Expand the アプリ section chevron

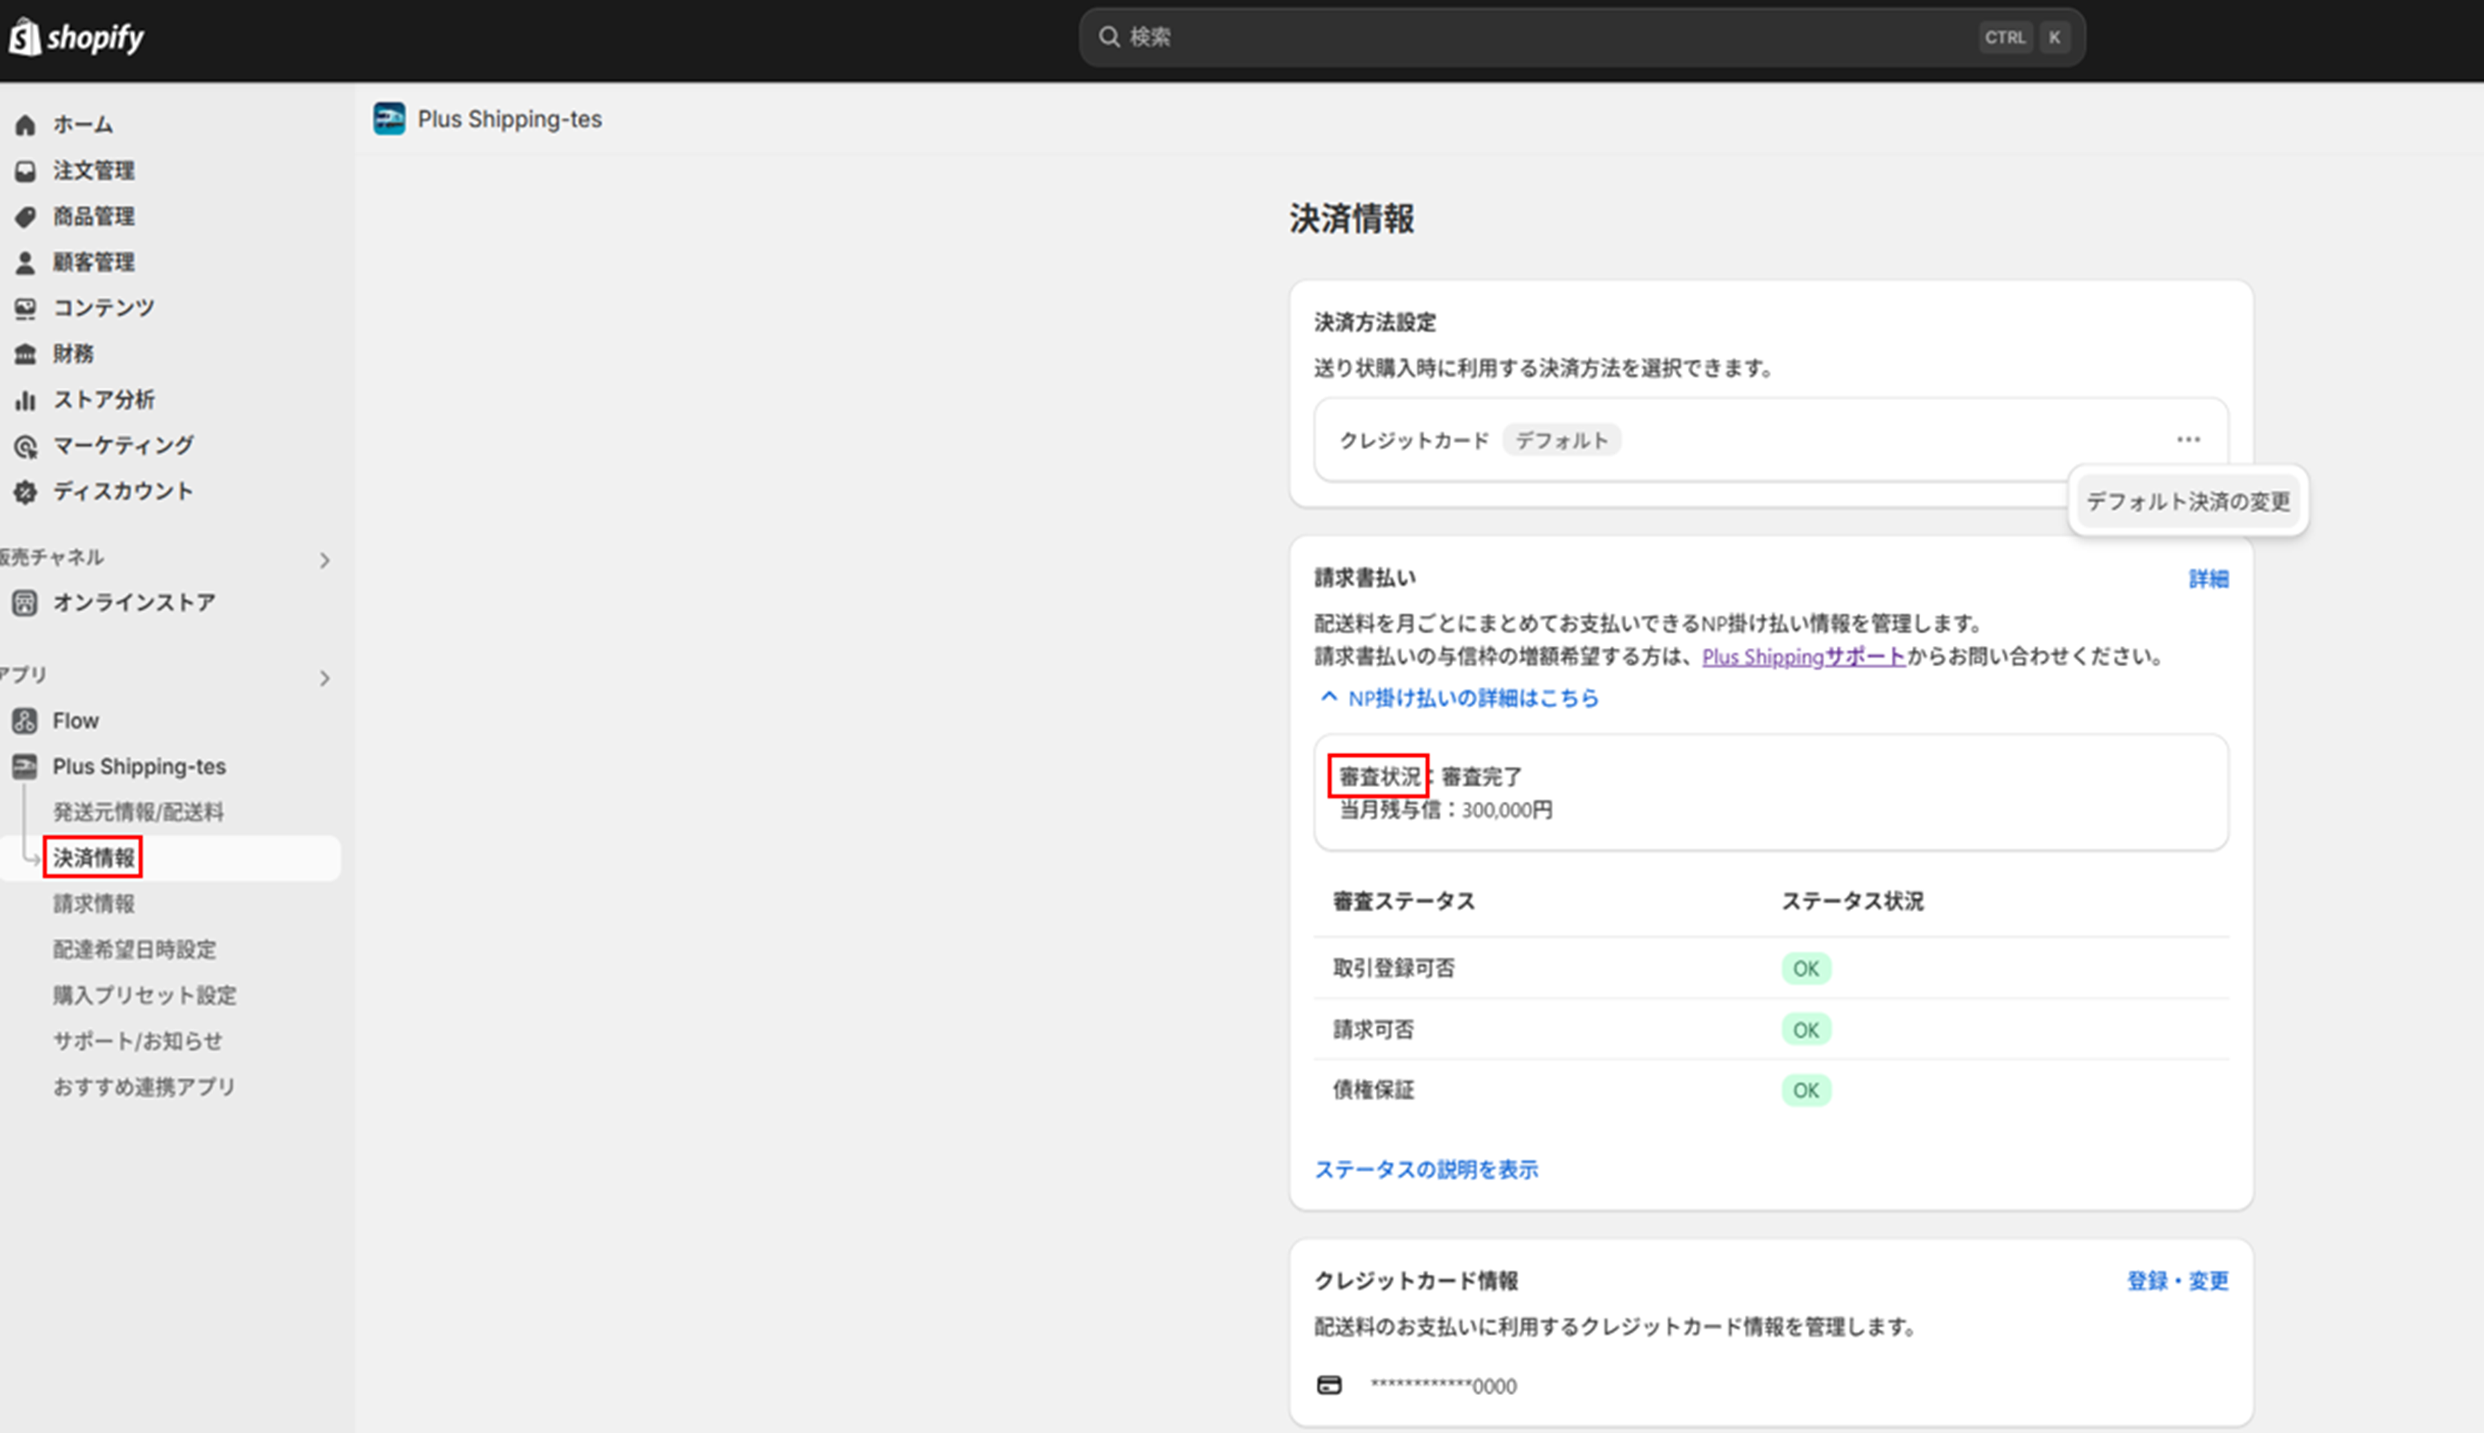(325, 678)
